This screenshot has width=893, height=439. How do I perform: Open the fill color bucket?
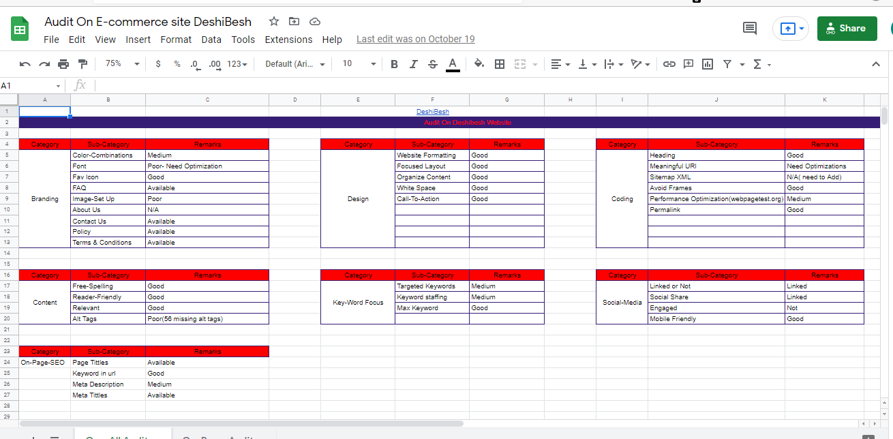(479, 64)
